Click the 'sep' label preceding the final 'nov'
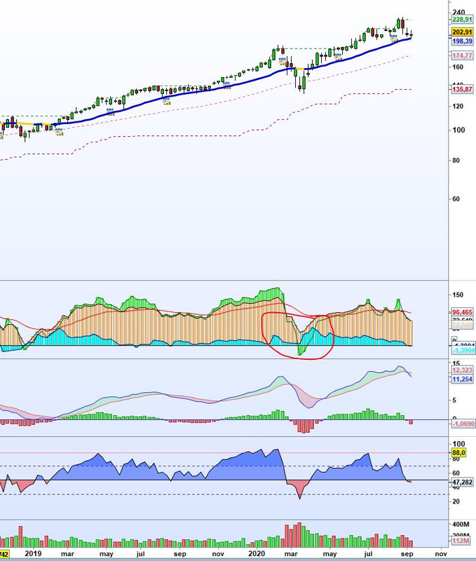This screenshot has height=561, width=476. (407, 554)
